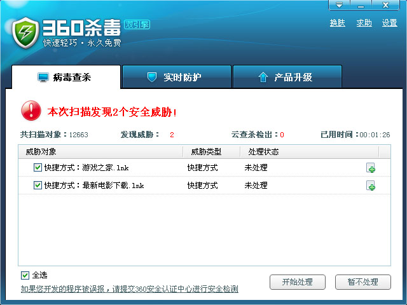The image size is (407, 305).
Task: Open the title bar dropdown menu arrow
Action: 339,5
